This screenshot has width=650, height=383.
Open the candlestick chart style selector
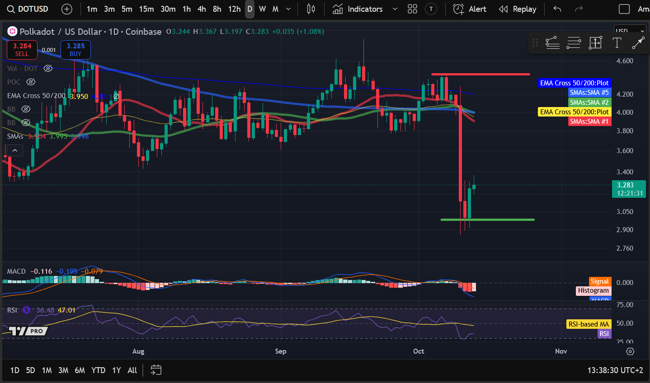[x=311, y=9]
